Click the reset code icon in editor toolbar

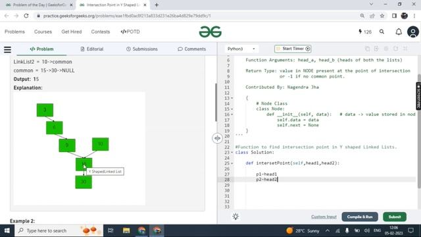395,49
